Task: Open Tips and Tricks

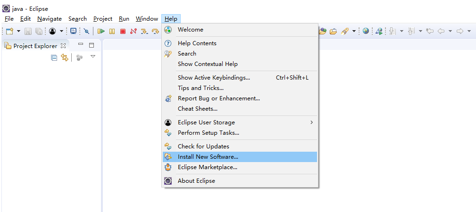Action: click(240, 88)
